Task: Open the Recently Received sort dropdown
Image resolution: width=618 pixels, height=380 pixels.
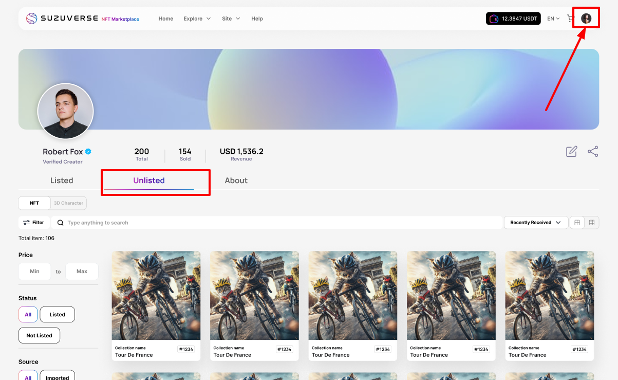Action: 536,223
